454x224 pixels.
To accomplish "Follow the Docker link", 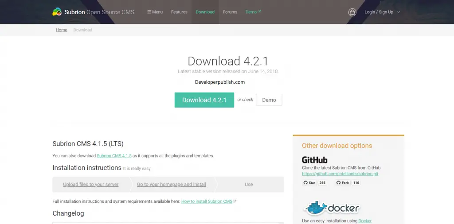I will [x=365, y=221].
